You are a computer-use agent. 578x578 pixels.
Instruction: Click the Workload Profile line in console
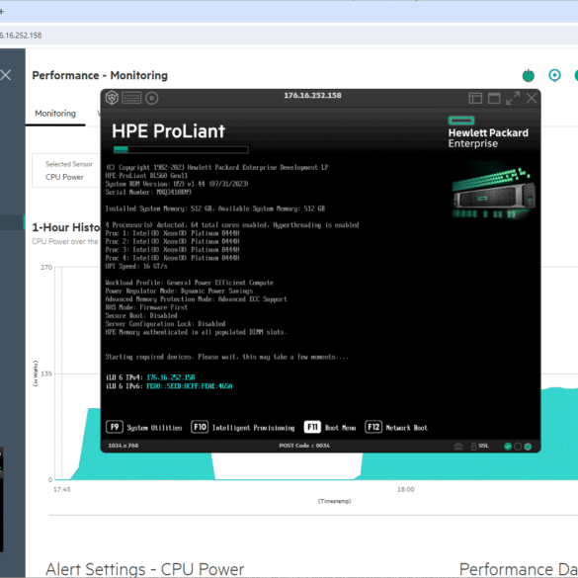(x=190, y=283)
